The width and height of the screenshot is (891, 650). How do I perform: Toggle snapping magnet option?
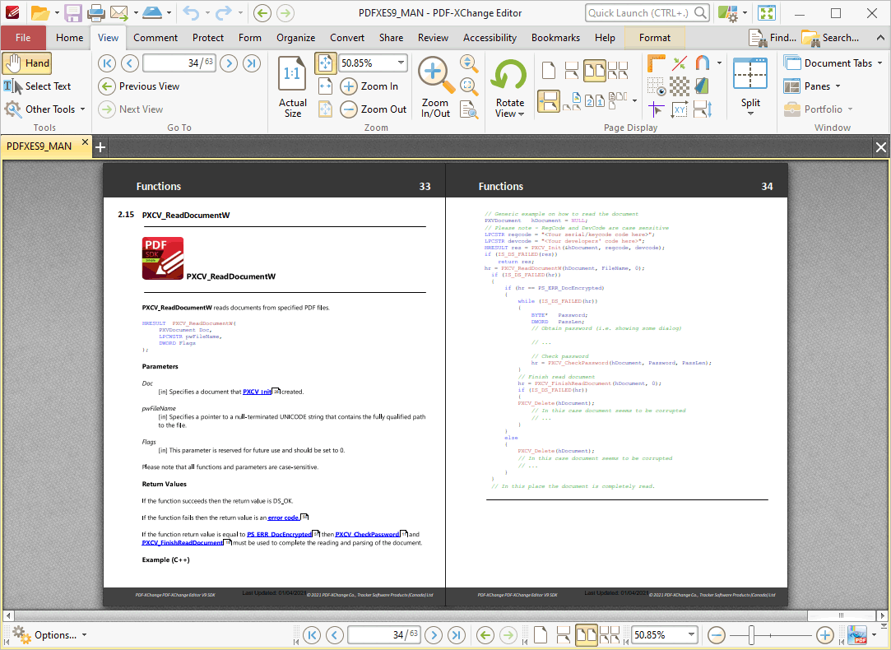703,63
